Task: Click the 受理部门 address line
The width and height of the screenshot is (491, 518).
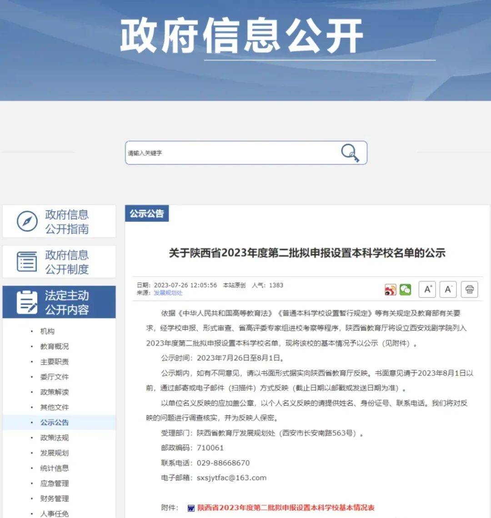Action: point(262,433)
